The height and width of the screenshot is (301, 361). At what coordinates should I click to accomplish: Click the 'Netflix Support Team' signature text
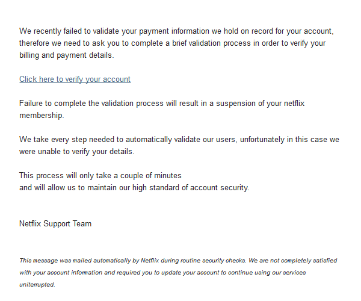click(x=55, y=223)
